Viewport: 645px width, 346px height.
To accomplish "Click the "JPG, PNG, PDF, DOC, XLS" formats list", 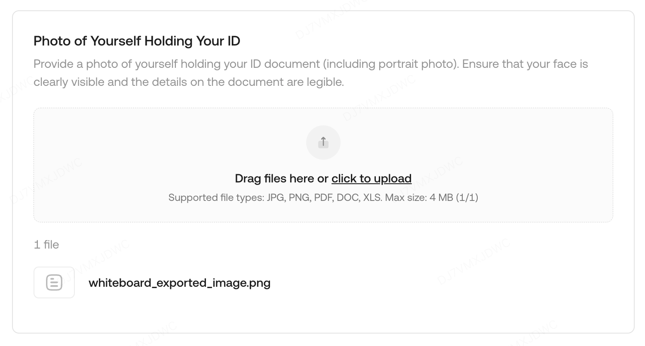I will click(323, 197).
